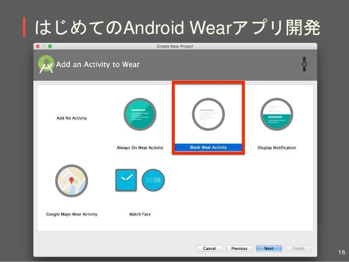This screenshot has width=349, height=262.
Task: Click the Always On Wear Activity label
Action: 140,148
